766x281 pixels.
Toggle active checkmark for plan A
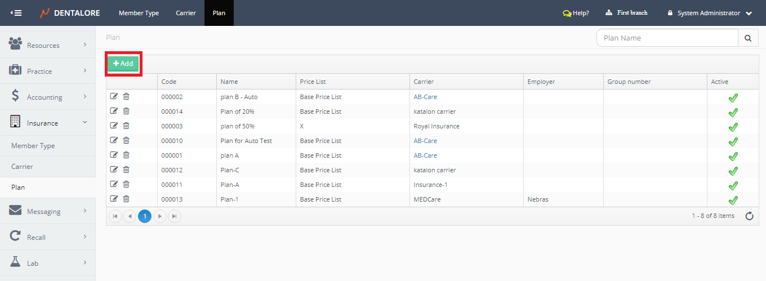(733, 157)
